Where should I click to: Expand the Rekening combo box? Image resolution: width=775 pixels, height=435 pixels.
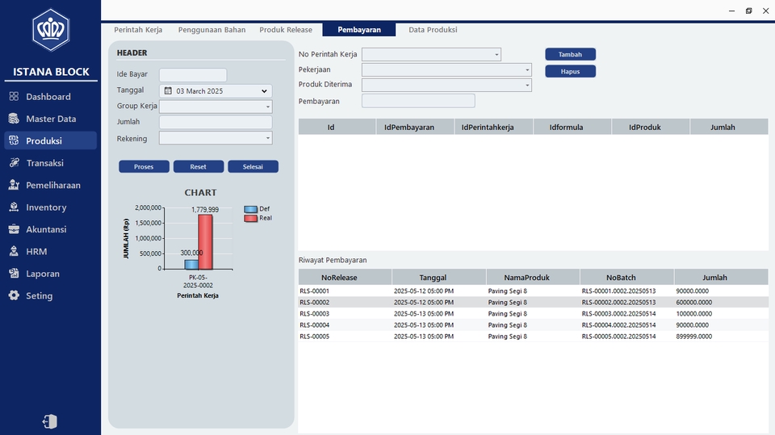[x=268, y=139]
